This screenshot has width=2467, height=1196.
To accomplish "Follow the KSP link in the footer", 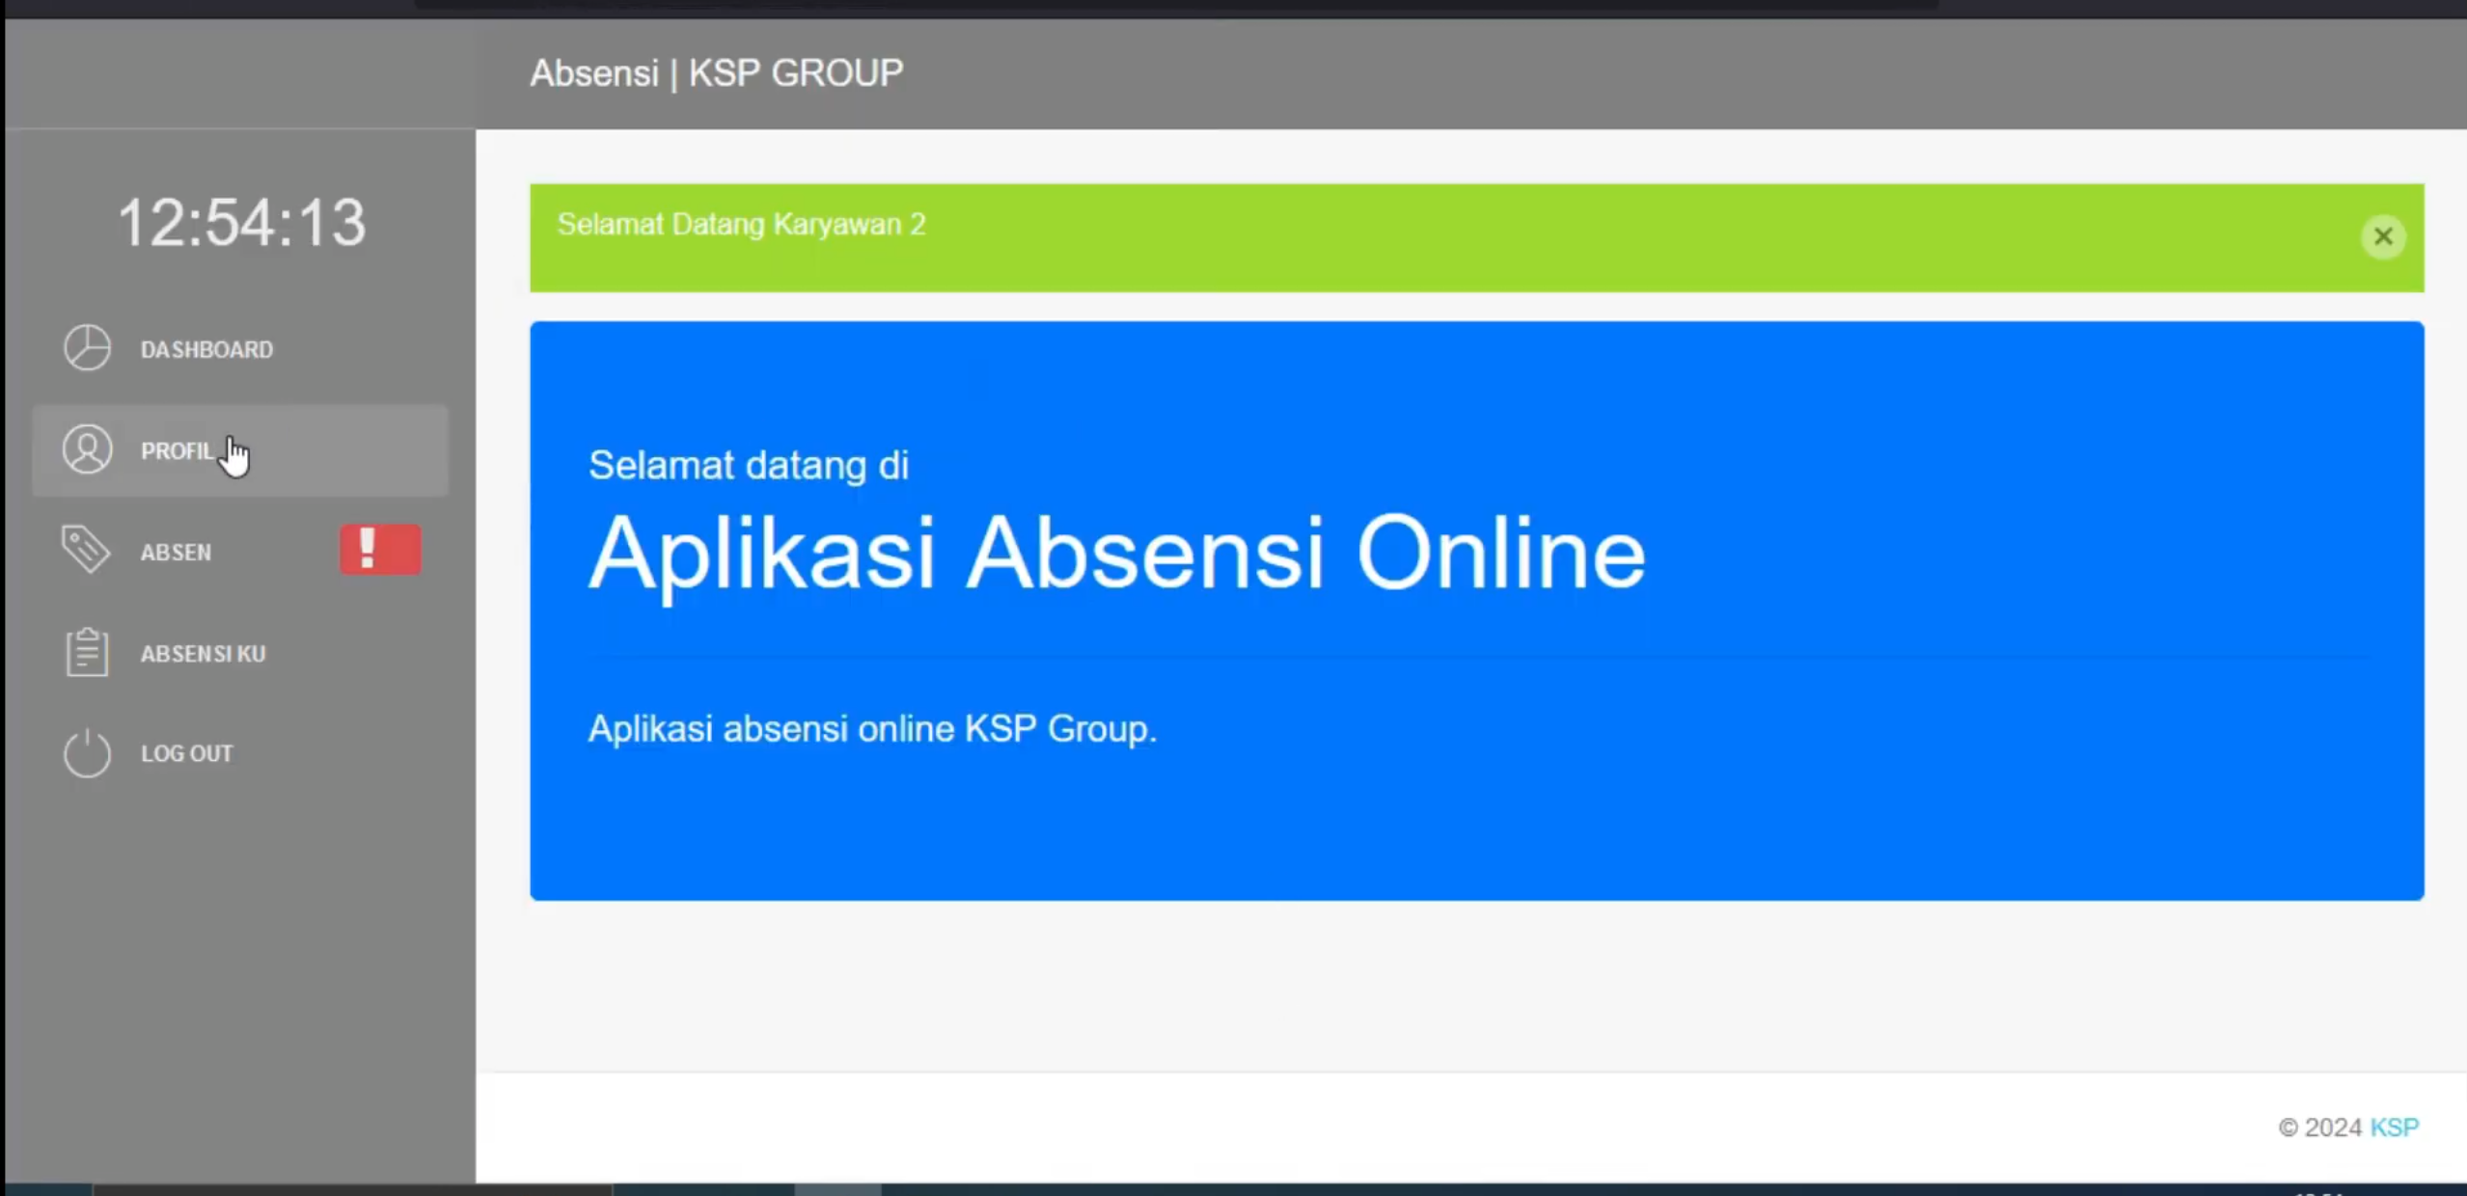I will tap(2394, 1128).
